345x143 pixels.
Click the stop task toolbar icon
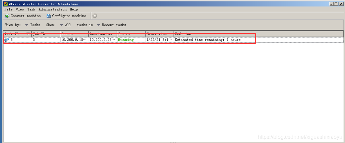click(95, 16)
